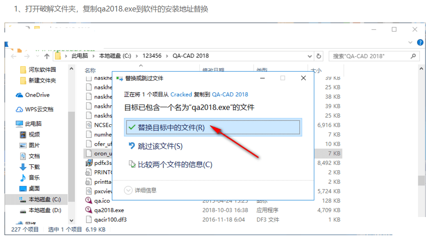The image size is (445, 240).
Task: Open the Cracked source folder link
Action: tap(181, 94)
